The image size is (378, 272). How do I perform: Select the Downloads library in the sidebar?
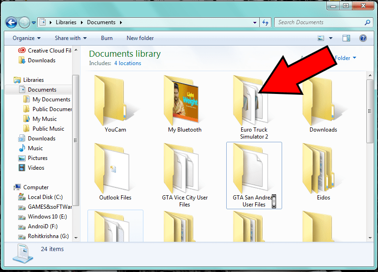tap(37, 139)
